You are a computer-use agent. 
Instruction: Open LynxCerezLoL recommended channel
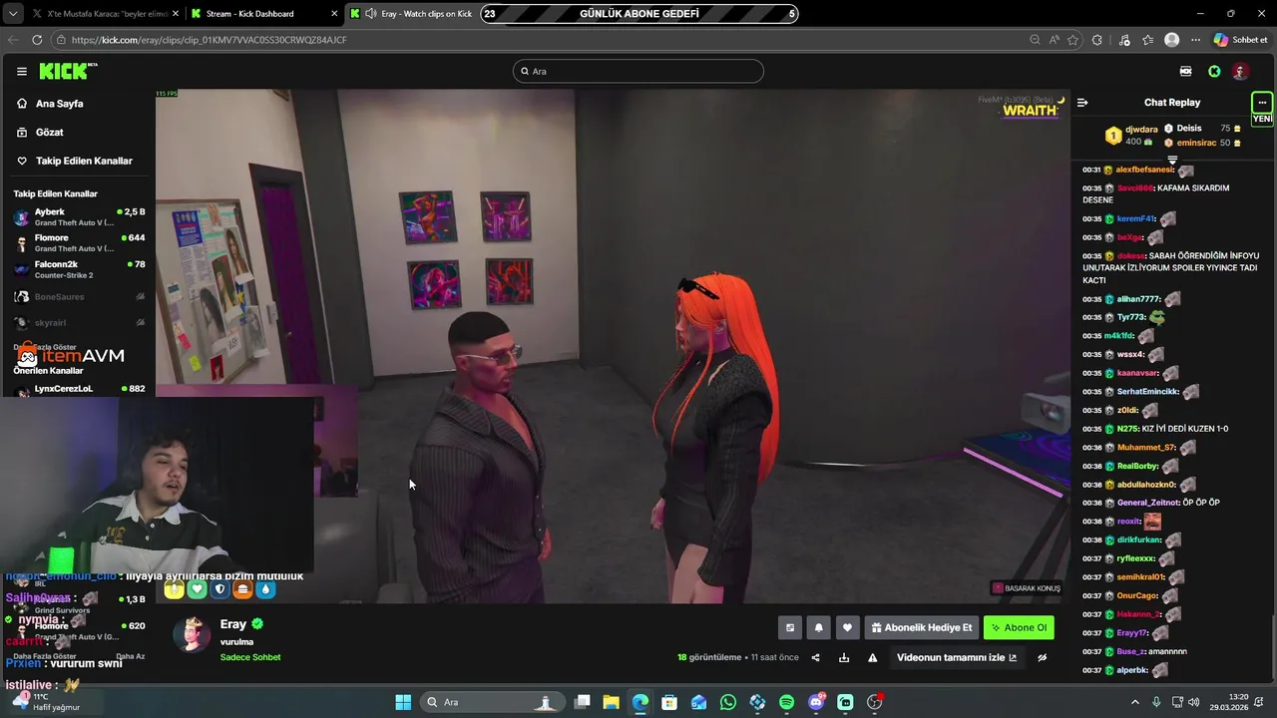click(78, 389)
